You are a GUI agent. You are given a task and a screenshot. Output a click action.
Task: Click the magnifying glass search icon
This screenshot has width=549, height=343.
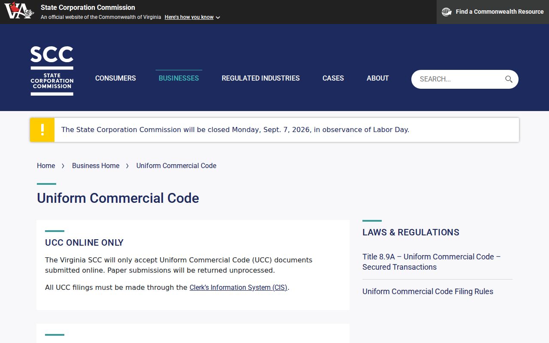(x=509, y=79)
